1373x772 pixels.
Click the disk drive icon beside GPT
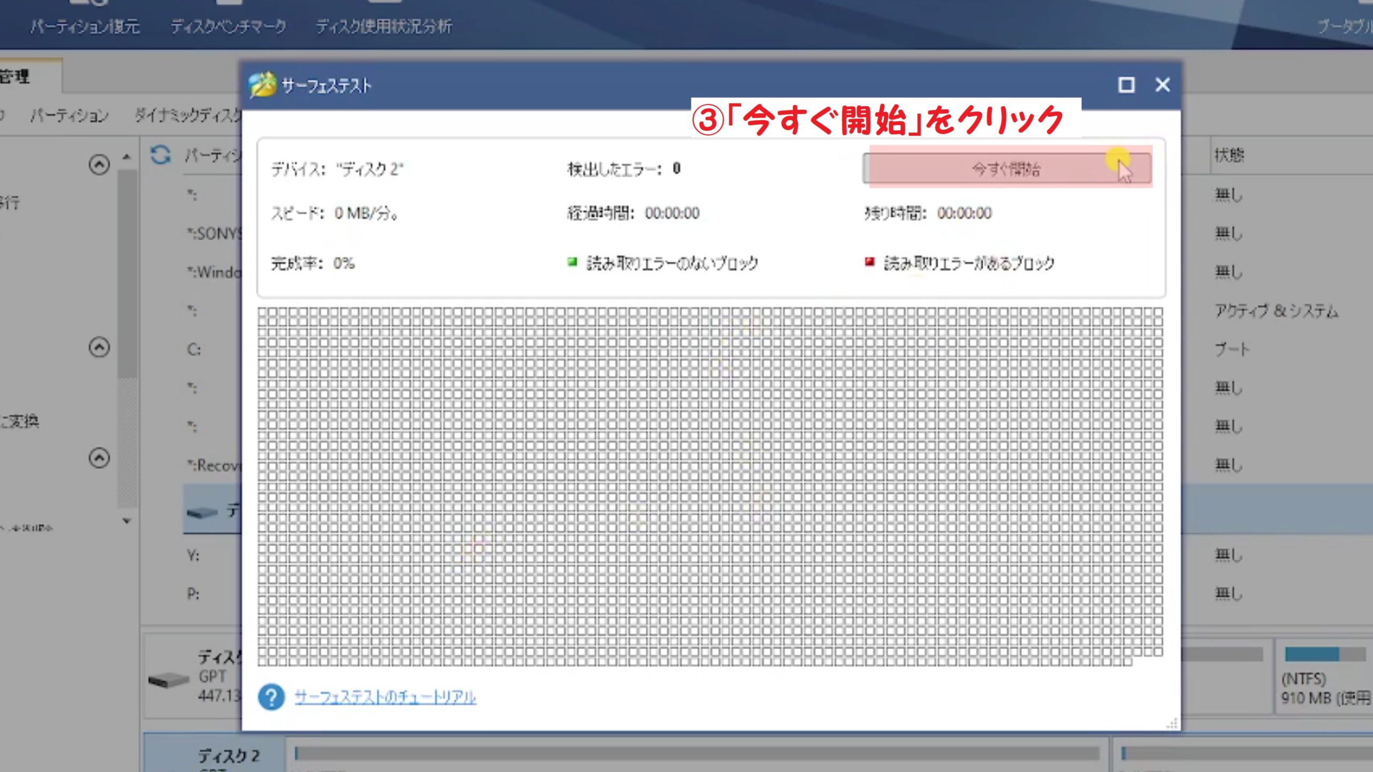pyautogui.click(x=168, y=680)
